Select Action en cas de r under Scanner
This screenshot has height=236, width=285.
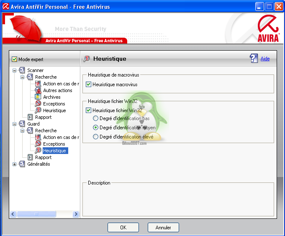click(61, 84)
